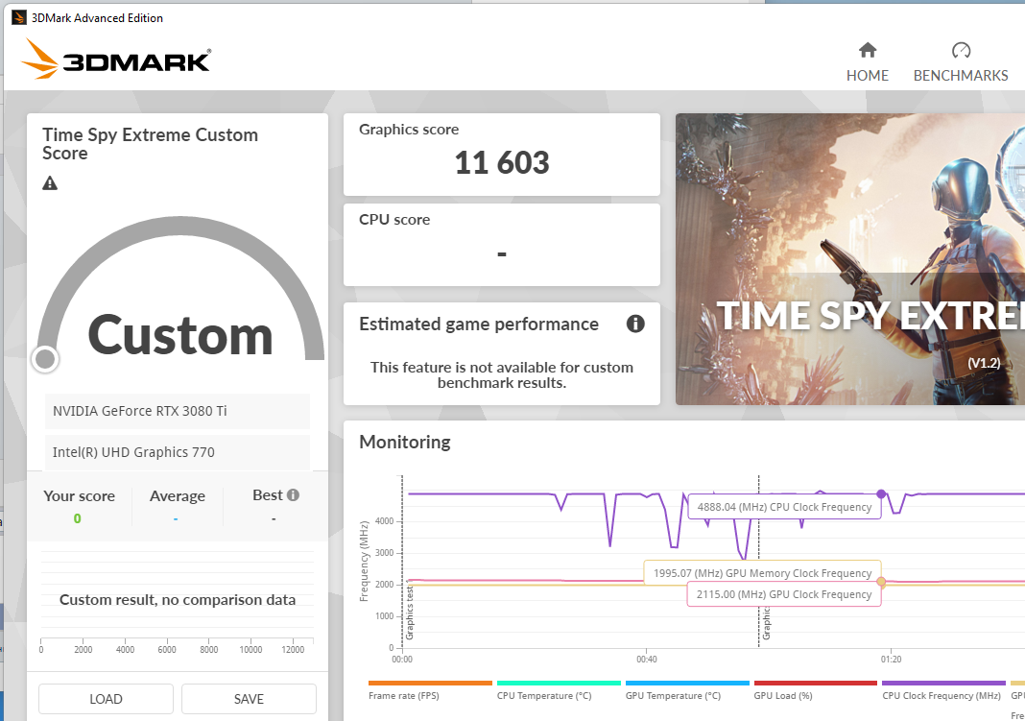Open the Home icon in navigation

868,50
